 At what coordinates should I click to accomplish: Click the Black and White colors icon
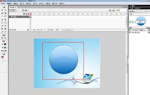pyautogui.click(x=2, y=51)
